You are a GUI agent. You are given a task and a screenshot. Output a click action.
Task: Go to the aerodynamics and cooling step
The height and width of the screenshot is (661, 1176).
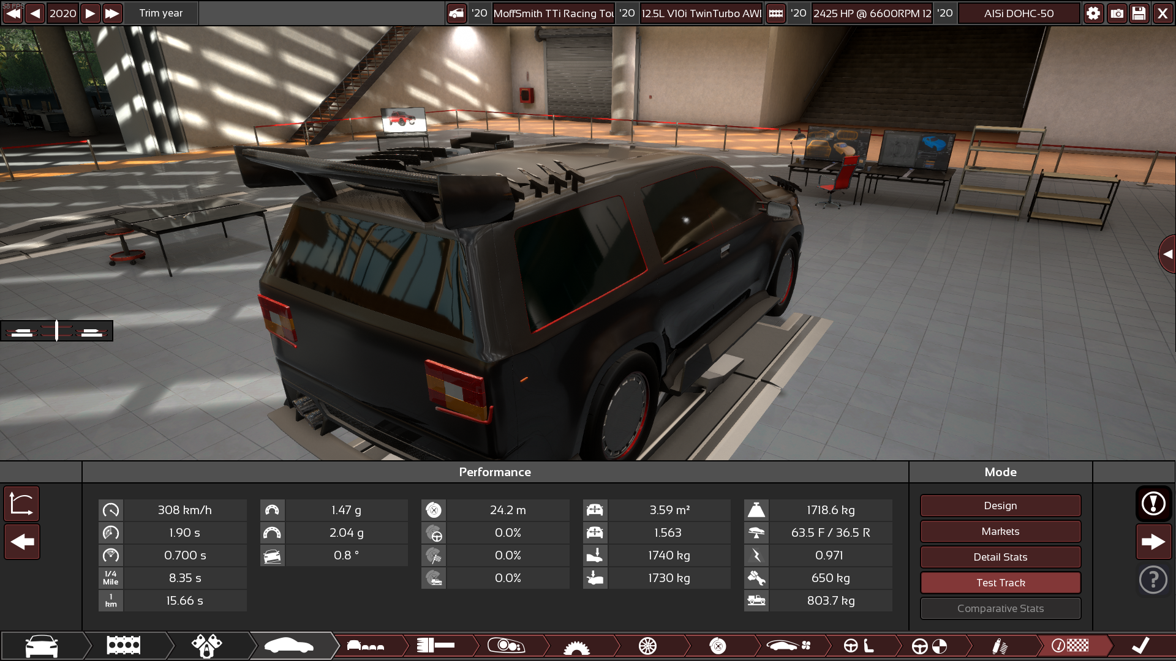coord(788,646)
